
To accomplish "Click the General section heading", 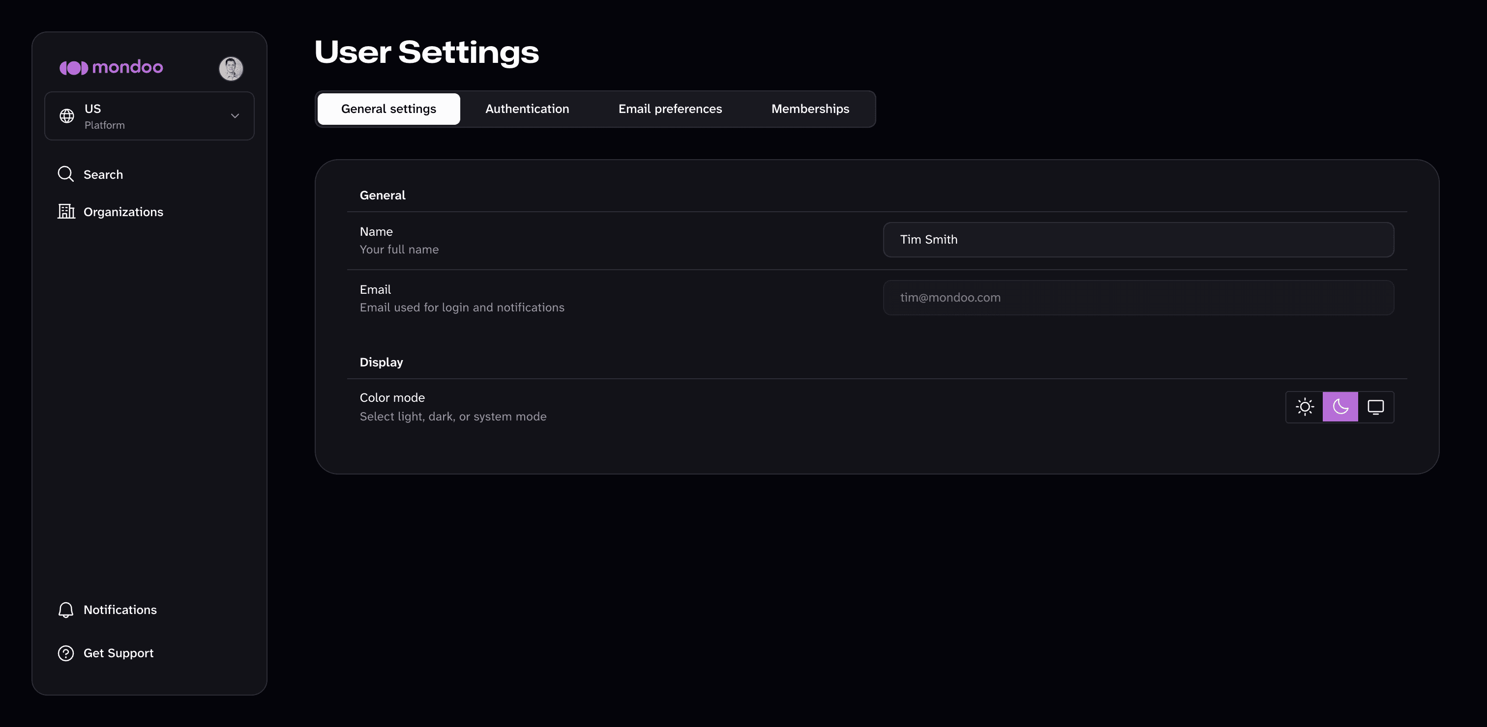I will [382, 196].
